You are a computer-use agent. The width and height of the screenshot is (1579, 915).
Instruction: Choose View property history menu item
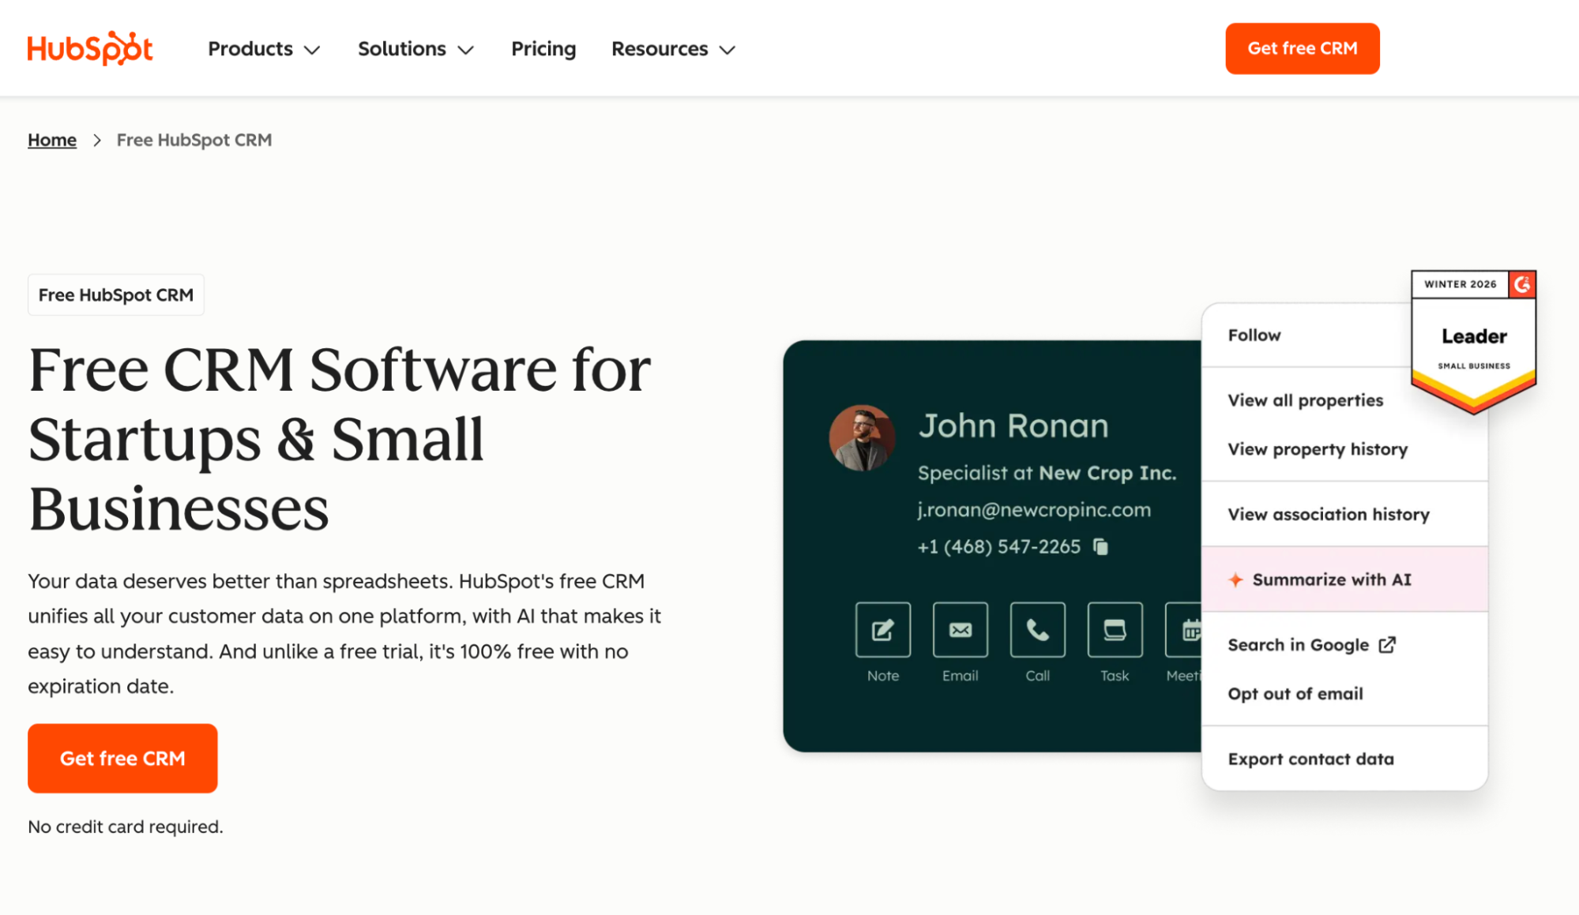click(x=1318, y=449)
